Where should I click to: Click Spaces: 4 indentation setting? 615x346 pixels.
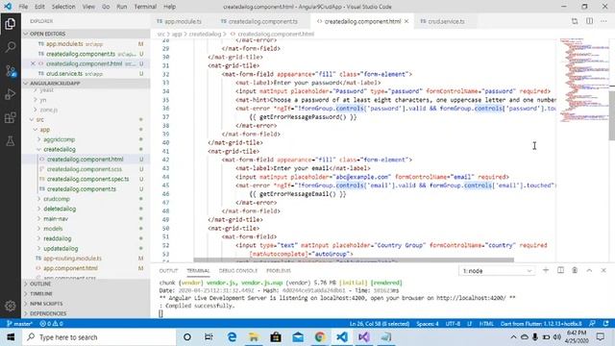(428, 324)
